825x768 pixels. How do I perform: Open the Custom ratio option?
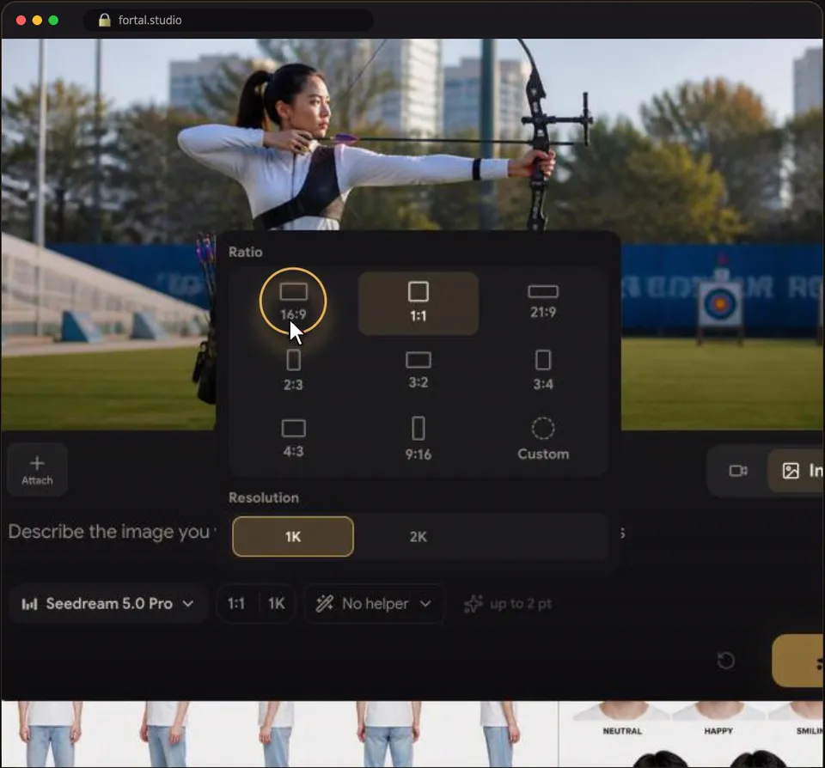pos(543,439)
